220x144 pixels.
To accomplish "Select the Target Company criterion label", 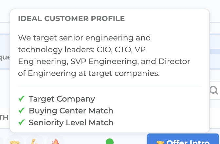I will tap(62, 99).
